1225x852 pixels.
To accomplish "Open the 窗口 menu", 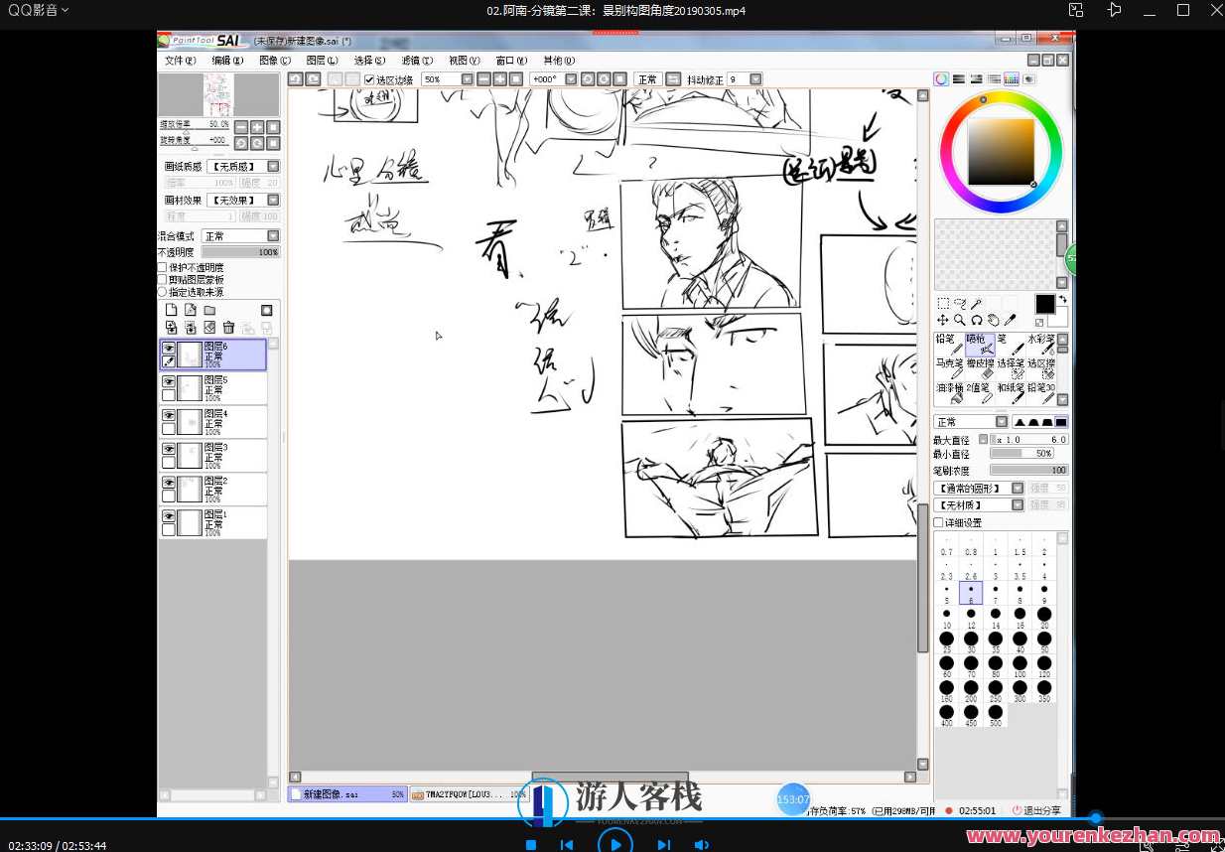I will click(x=506, y=61).
